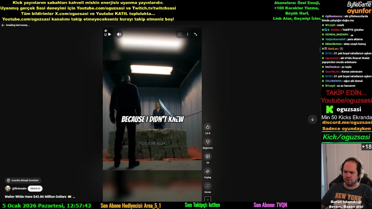The width and height of the screenshot is (372, 209).
Task: Click the Abone ol subscribe button
Action: [x=35, y=188]
